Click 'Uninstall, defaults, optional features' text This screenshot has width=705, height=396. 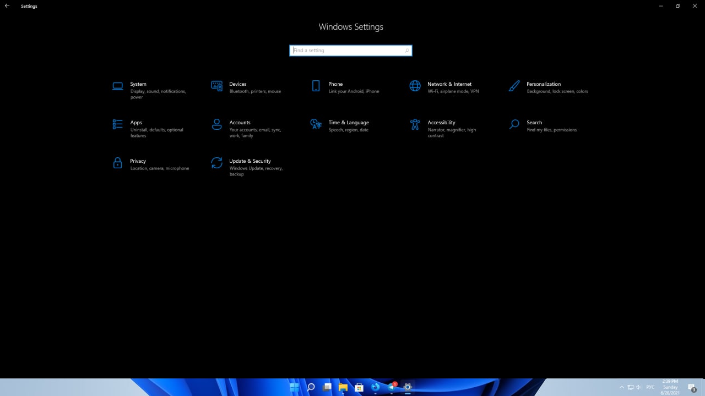(157, 133)
